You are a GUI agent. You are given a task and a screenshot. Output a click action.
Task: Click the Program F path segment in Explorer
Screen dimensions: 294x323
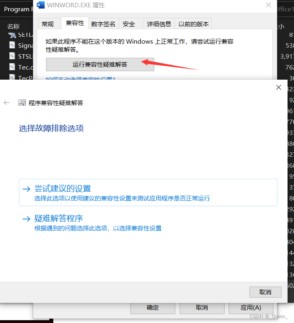pos(19,9)
